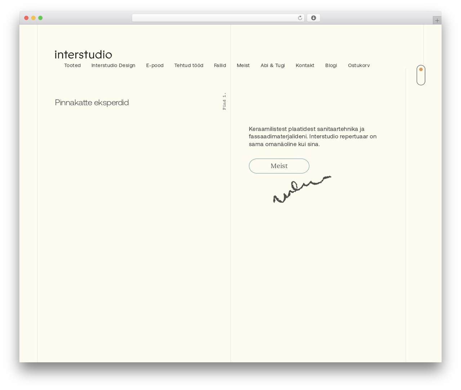Open the Tooted menu item

pyautogui.click(x=72, y=65)
